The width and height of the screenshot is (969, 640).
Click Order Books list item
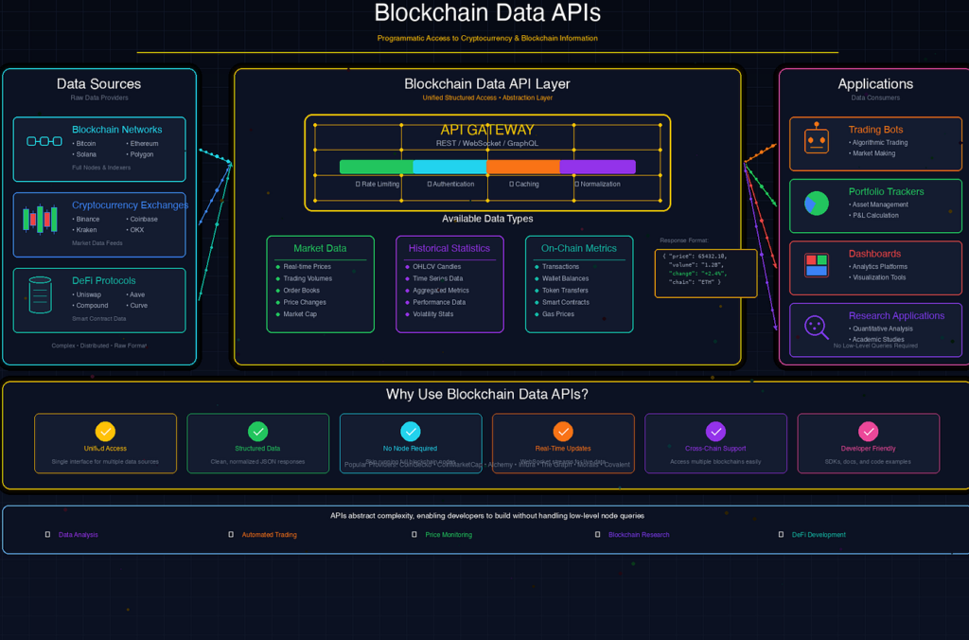click(302, 290)
